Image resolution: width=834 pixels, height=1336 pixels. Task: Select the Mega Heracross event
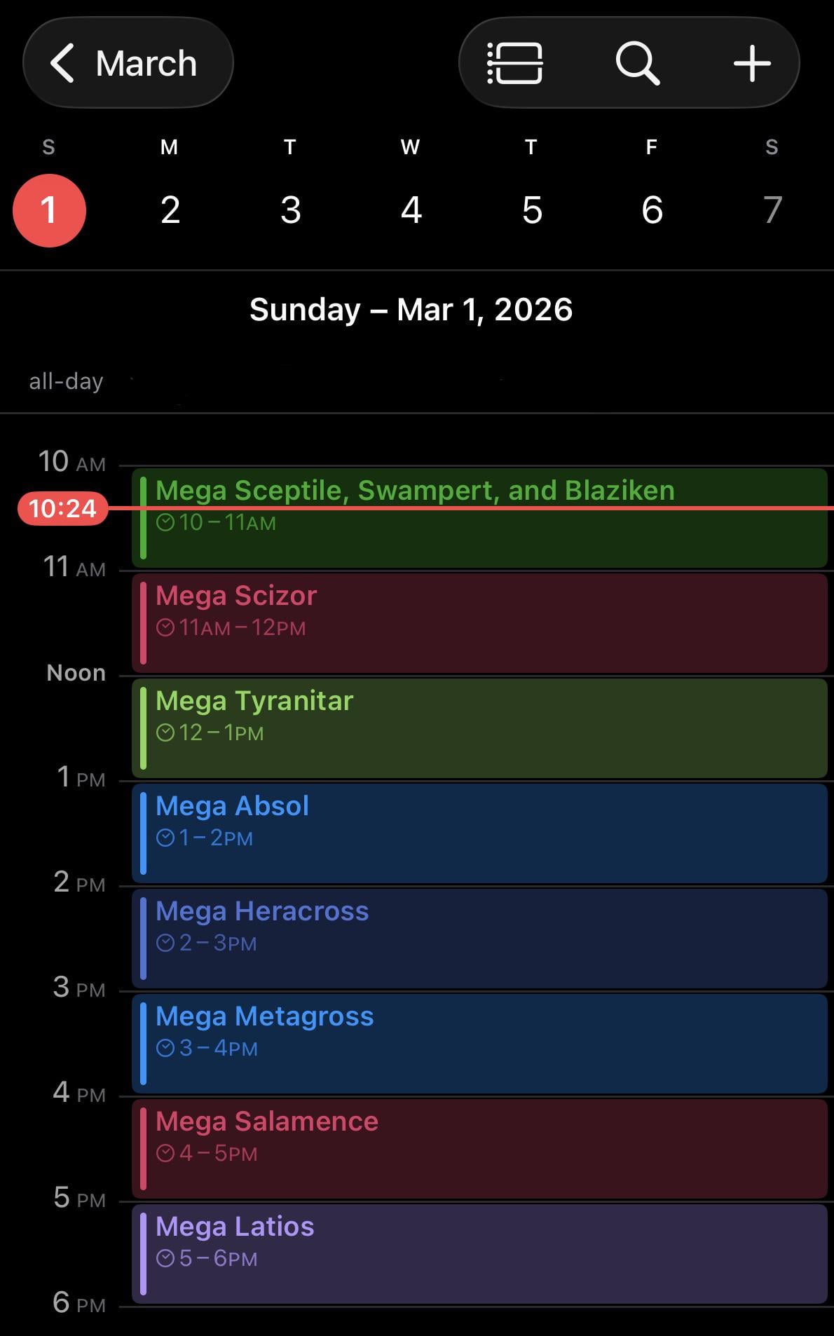pos(479,939)
